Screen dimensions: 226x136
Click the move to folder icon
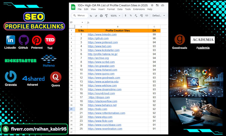coord(158,5)
